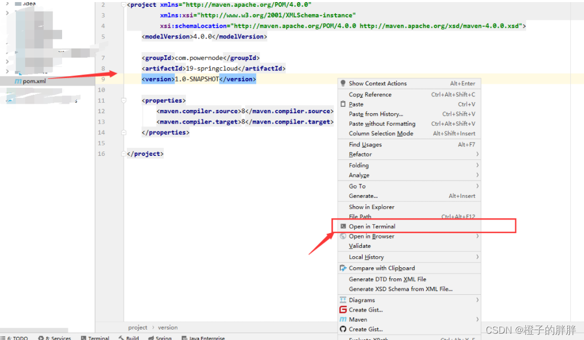
Task: Open the Build tool window tab
Action: click(129, 338)
